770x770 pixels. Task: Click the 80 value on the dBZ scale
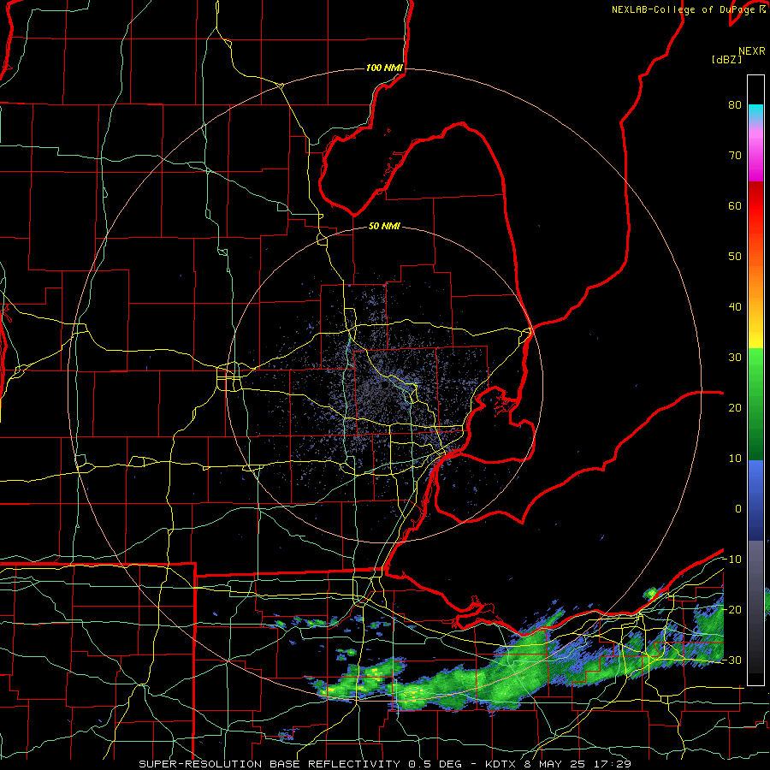tap(735, 105)
